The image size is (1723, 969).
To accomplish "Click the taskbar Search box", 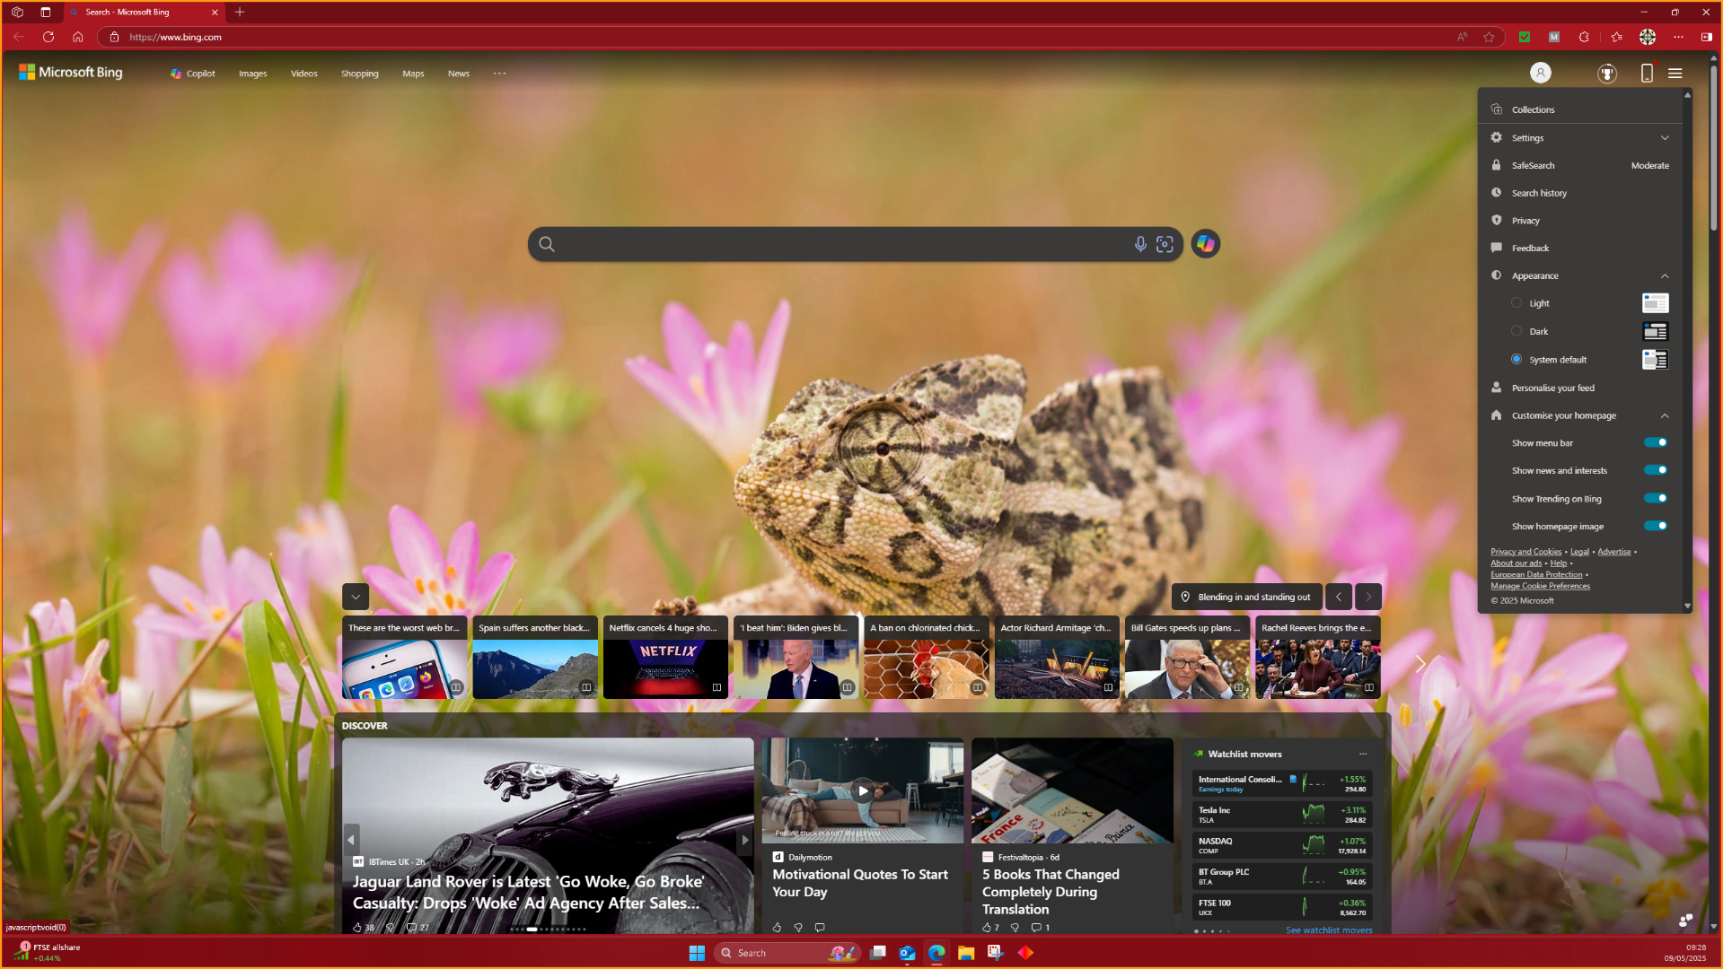I will [x=787, y=953].
